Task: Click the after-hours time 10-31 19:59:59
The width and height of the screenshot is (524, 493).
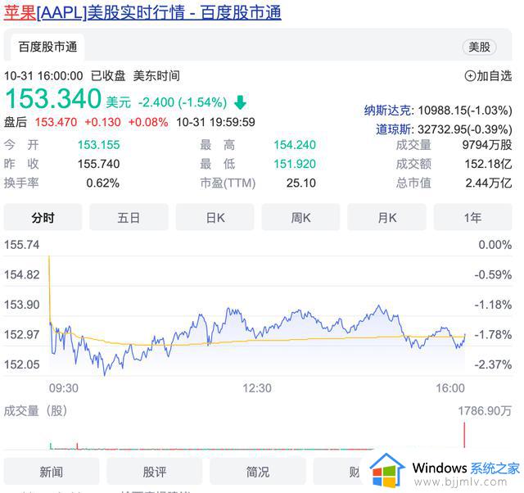Action: pos(215,122)
